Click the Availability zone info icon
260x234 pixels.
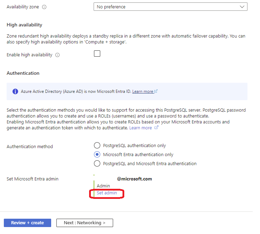44,7
